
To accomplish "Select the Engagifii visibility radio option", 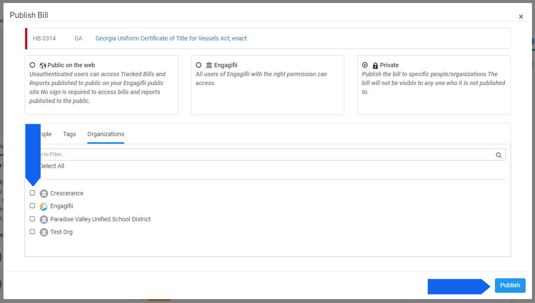I will (x=199, y=66).
